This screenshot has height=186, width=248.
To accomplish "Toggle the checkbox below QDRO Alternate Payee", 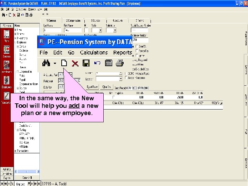I will tap(126, 77).
